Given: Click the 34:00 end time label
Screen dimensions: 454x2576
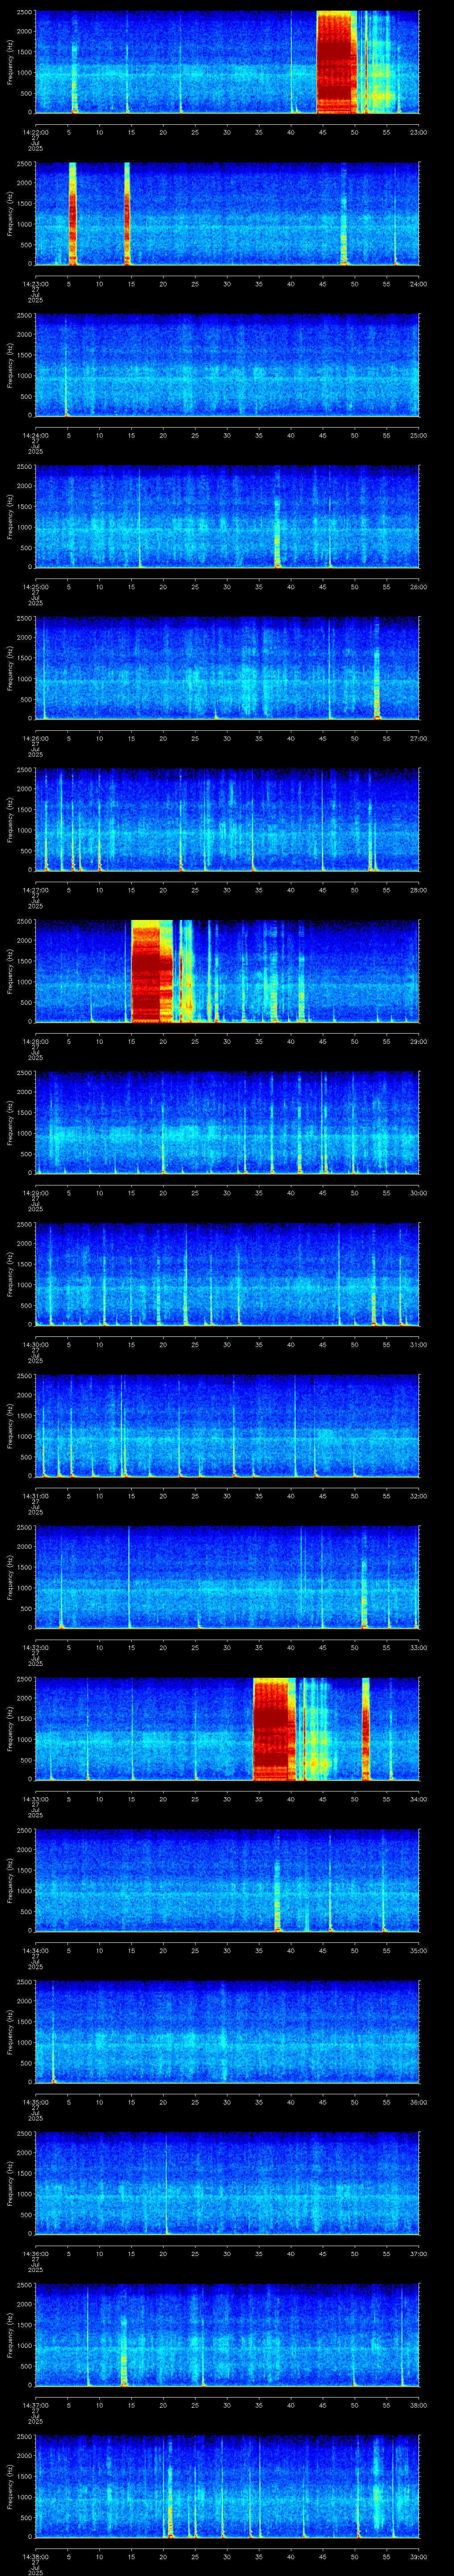Looking at the screenshot, I should click(x=418, y=1798).
